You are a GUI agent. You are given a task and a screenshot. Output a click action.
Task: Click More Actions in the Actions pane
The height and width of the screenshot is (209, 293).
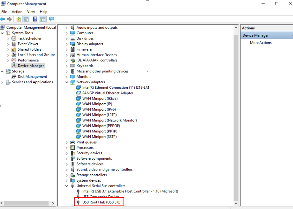click(x=261, y=43)
